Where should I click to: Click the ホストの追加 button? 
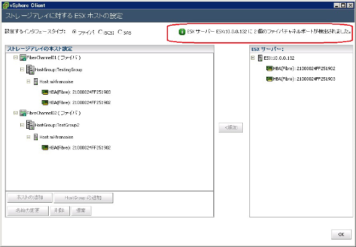coord(30,197)
